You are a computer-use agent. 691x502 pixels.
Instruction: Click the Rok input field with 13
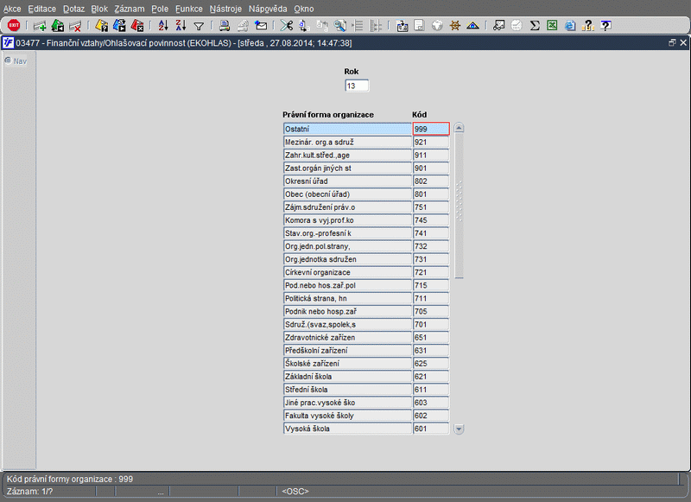357,86
